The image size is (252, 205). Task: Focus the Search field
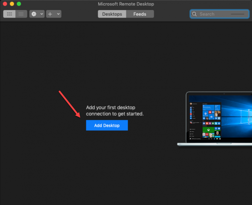coord(220,14)
